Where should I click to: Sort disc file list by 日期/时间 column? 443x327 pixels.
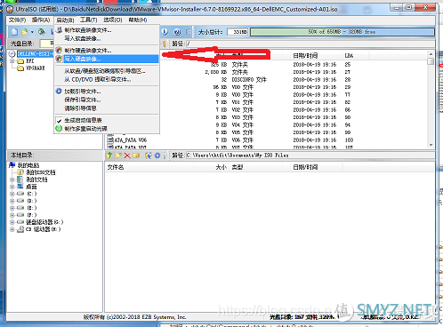(x=316, y=55)
